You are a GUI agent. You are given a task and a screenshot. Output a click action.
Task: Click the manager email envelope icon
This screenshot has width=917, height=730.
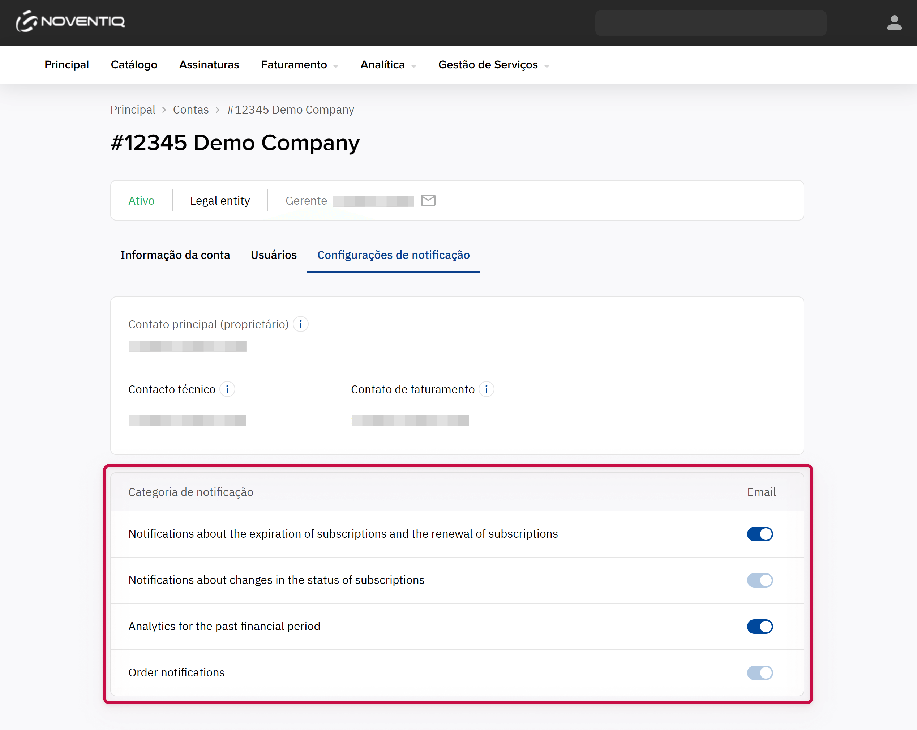click(x=428, y=200)
